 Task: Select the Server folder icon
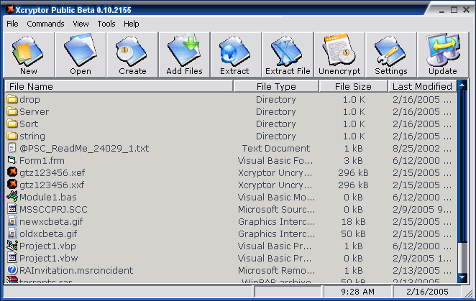pos(12,111)
